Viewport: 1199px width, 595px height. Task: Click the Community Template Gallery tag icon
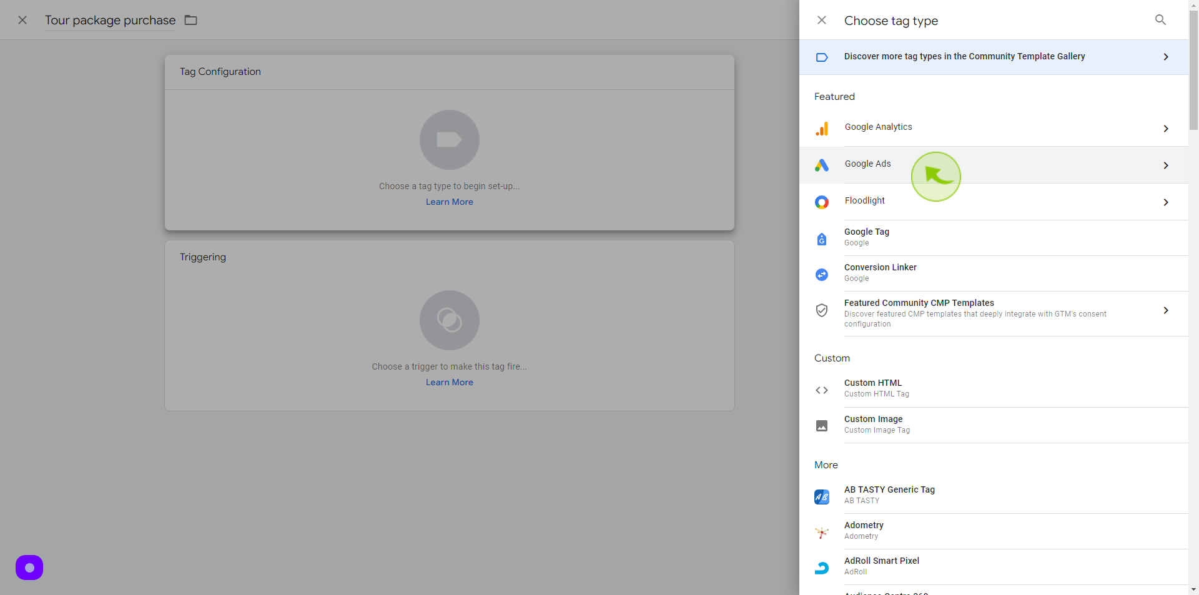[822, 57]
